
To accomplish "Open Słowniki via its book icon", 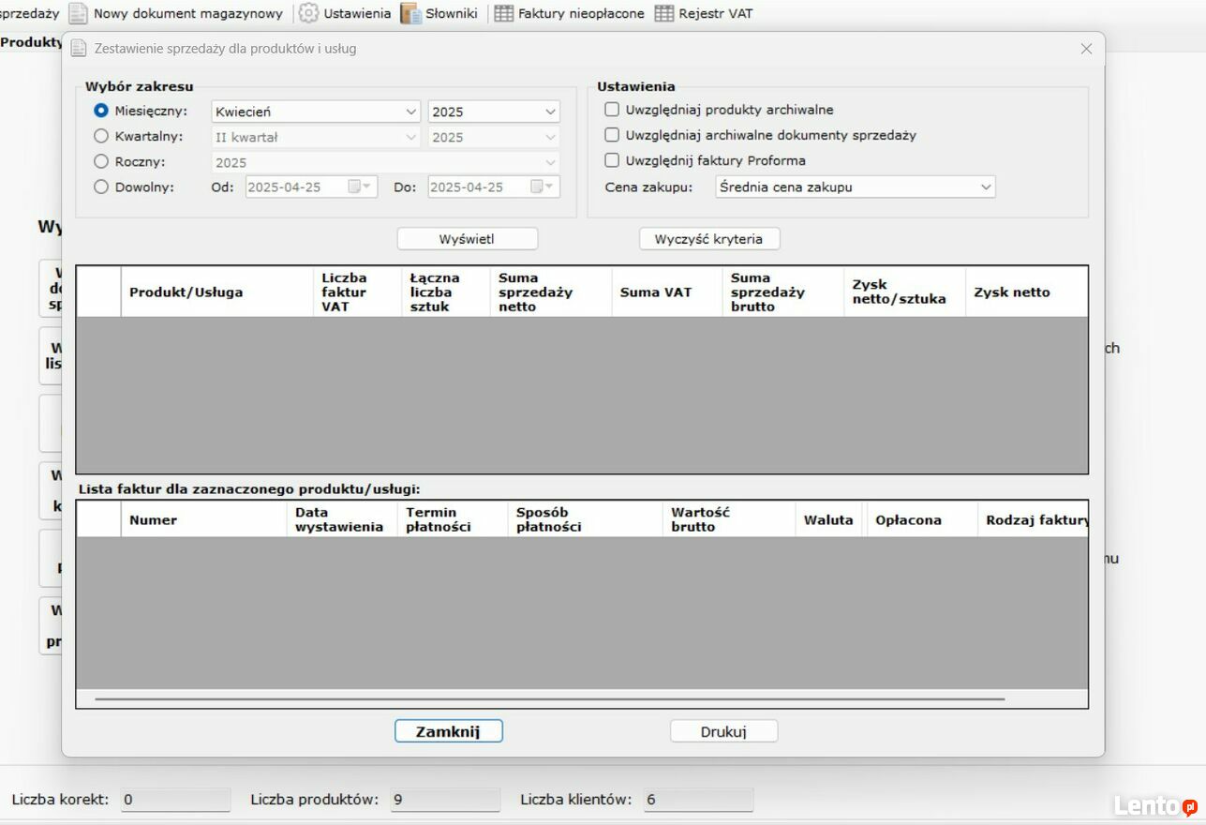I will 410,13.
